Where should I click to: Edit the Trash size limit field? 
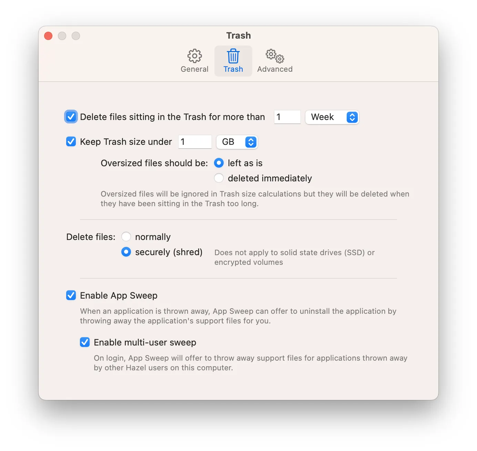click(195, 142)
